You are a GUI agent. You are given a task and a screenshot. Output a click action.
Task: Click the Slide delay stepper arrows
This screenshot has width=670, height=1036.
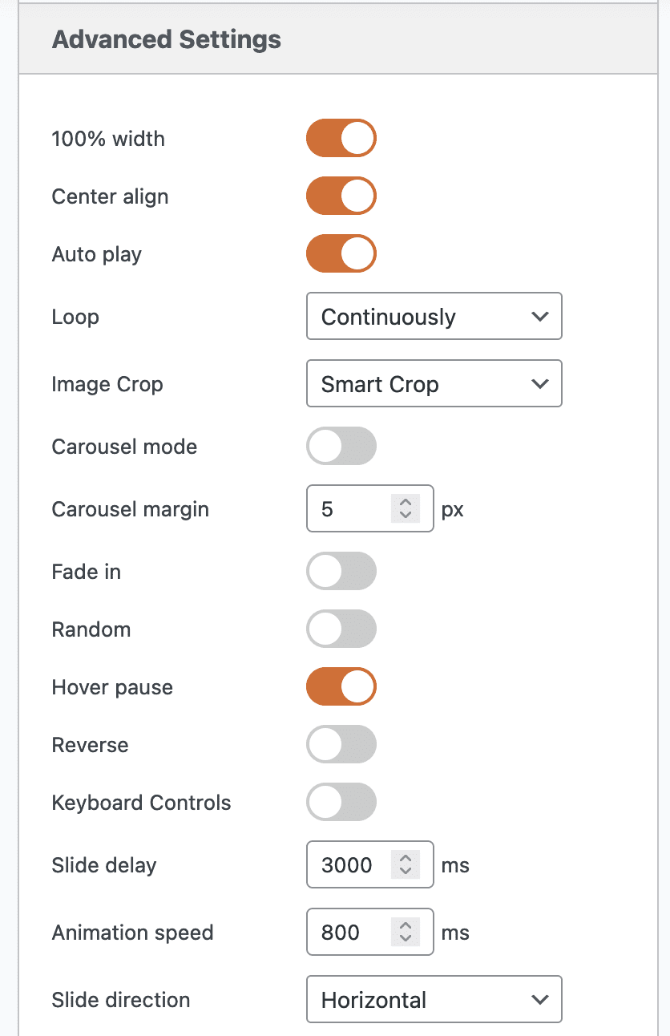[x=406, y=865]
